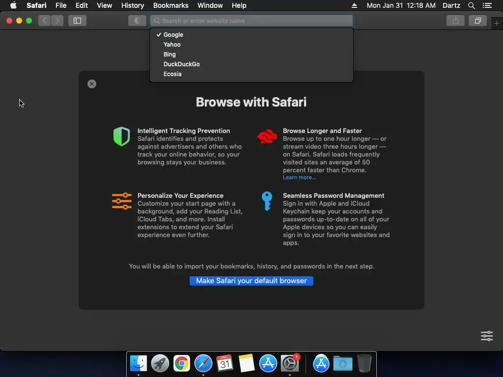Image resolution: width=503 pixels, height=377 pixels.
Task: Click the Seamless Password Management title
Action: (x=334, y=195)
